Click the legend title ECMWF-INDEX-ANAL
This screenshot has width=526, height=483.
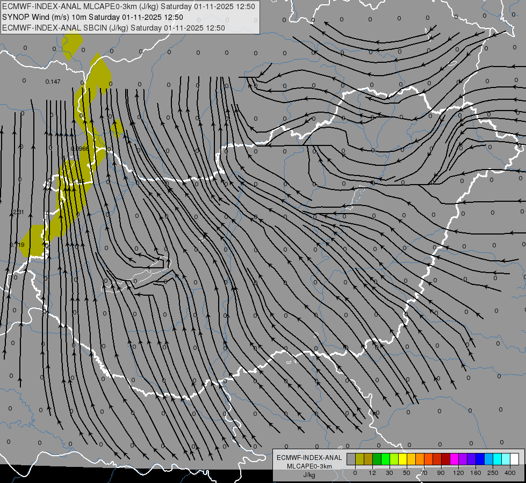click(309, 458)
